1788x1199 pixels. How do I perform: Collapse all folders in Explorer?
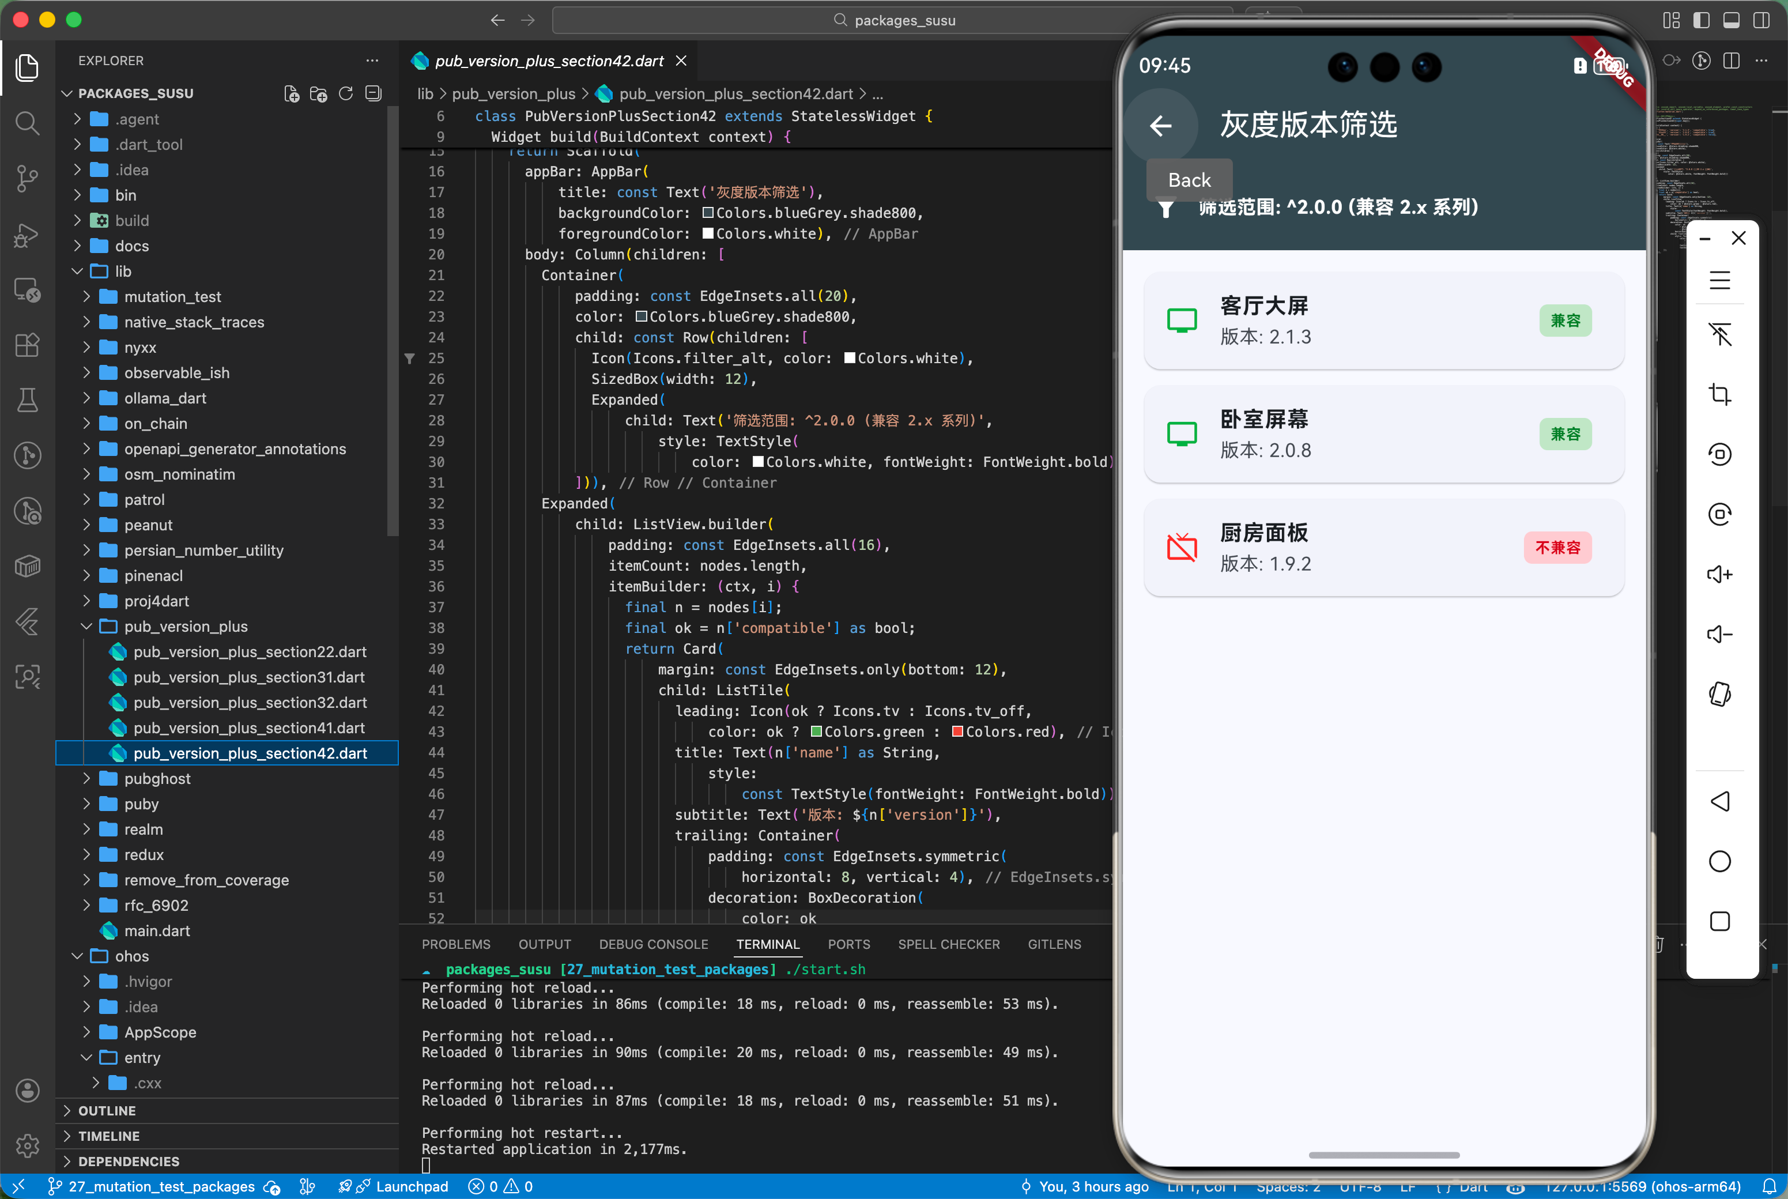[x=373, y=93]
